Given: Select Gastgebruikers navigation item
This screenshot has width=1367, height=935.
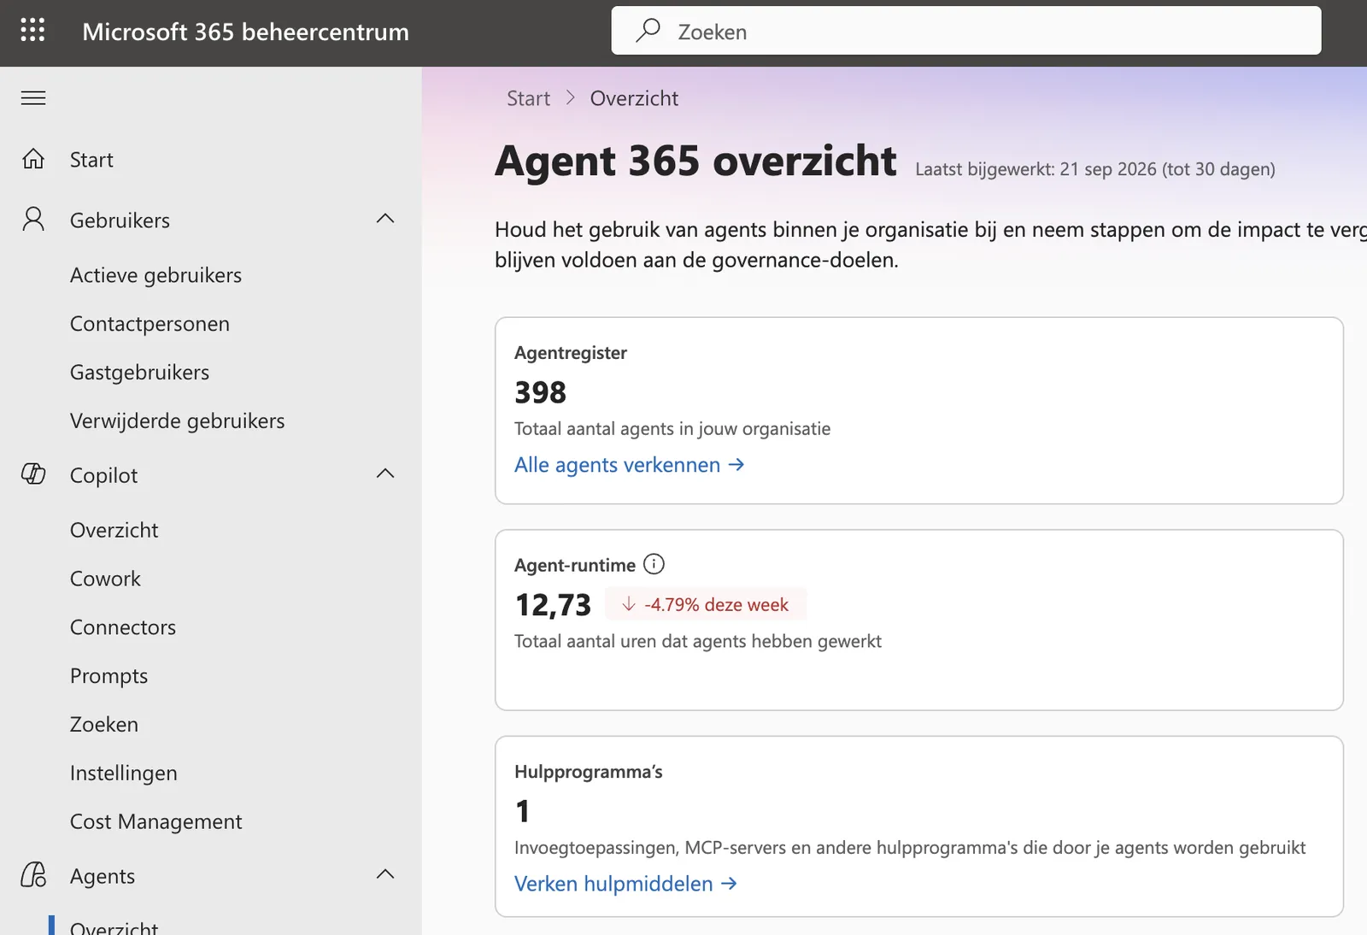Looking at the screenshot, I should [139, 373].
